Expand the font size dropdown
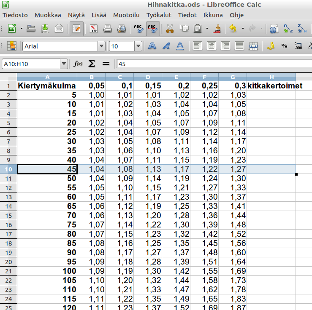The height and width of the screenshot is (310, 312). [138, 46]
